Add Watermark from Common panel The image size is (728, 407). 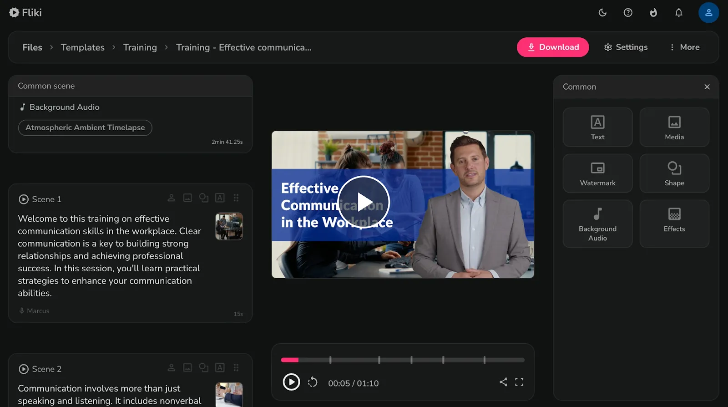pyautogui.click(x=597, y=173)
